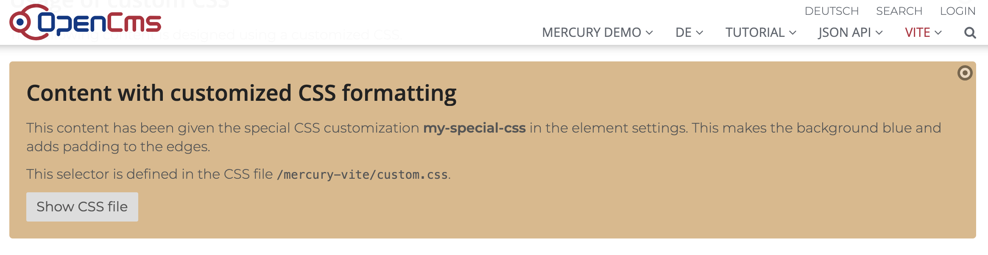Select the MERCURY DEMO menu item
988x255 pixels.
592,32
